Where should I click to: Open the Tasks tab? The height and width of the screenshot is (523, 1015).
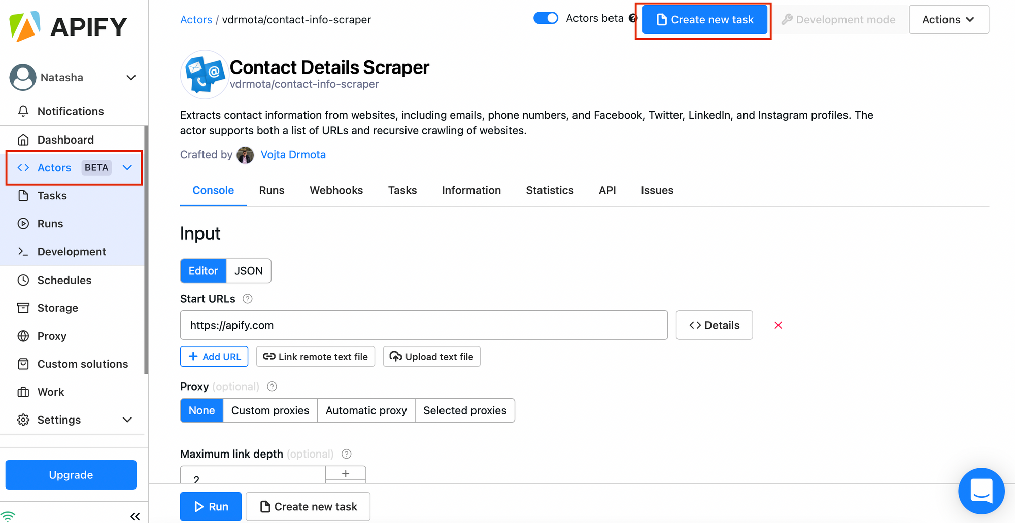click(x=402, y=190)
